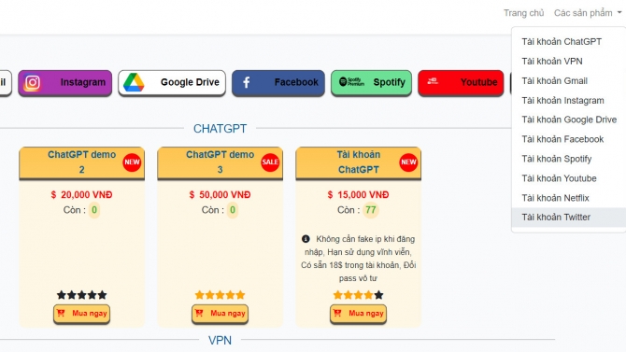The image size is (626, 352).
Task: Click cart icon in ChatGPT demo 3 buy button
Action: click(199, 313)
